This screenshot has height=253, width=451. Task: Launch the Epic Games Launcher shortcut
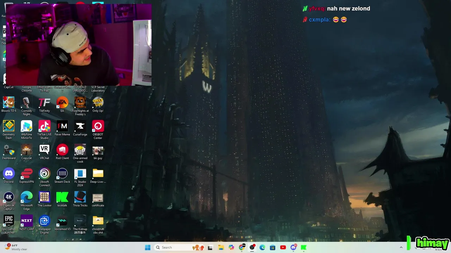[9, 225]
